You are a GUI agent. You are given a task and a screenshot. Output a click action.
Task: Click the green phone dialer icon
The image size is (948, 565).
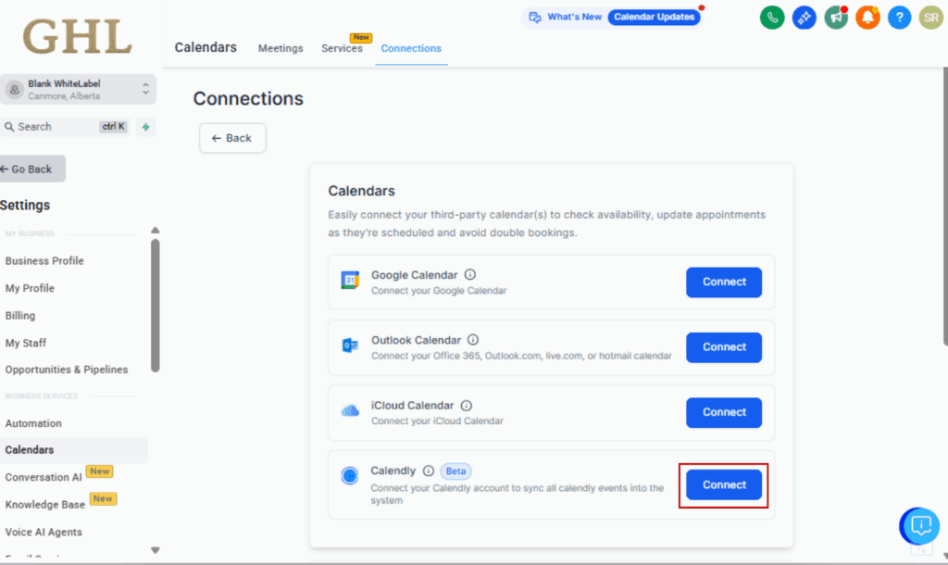[772, 18]
